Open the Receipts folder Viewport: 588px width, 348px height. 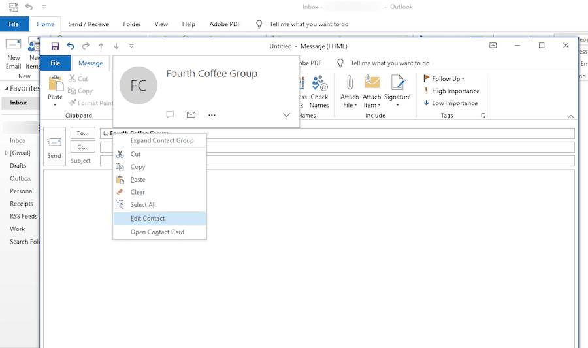click(x=22, y=204)
